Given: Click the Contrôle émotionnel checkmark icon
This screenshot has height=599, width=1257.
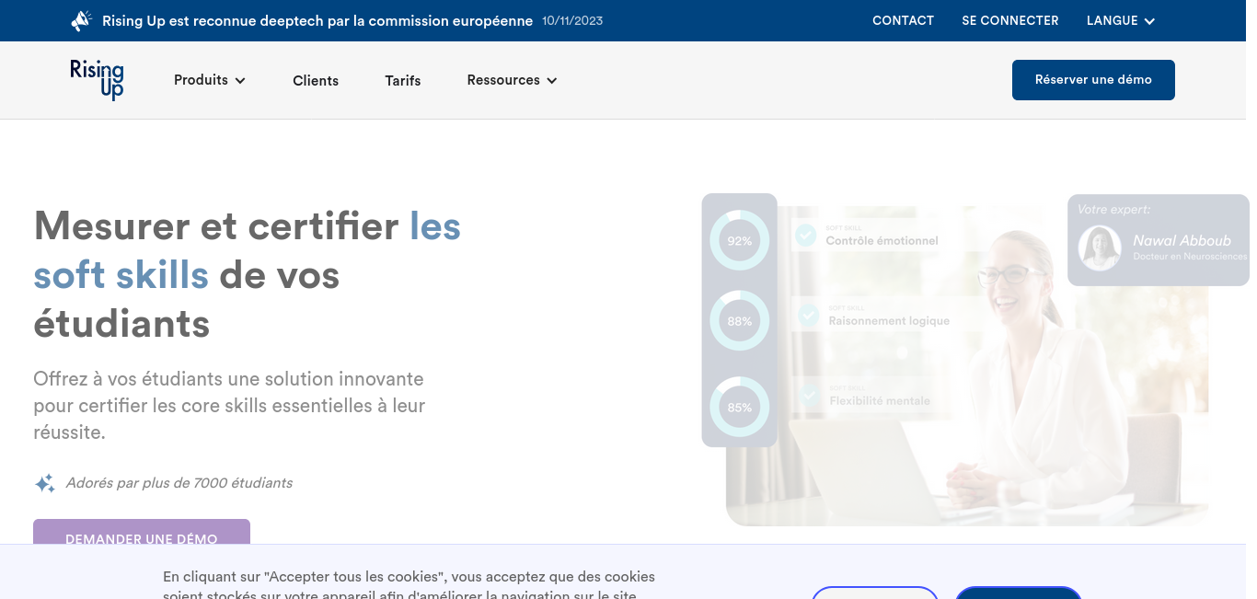Looking at the screenshot, I should [x=806, y=236].
